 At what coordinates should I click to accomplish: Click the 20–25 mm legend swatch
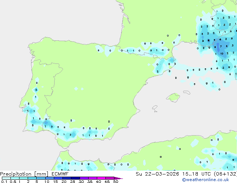click(67, 178)
